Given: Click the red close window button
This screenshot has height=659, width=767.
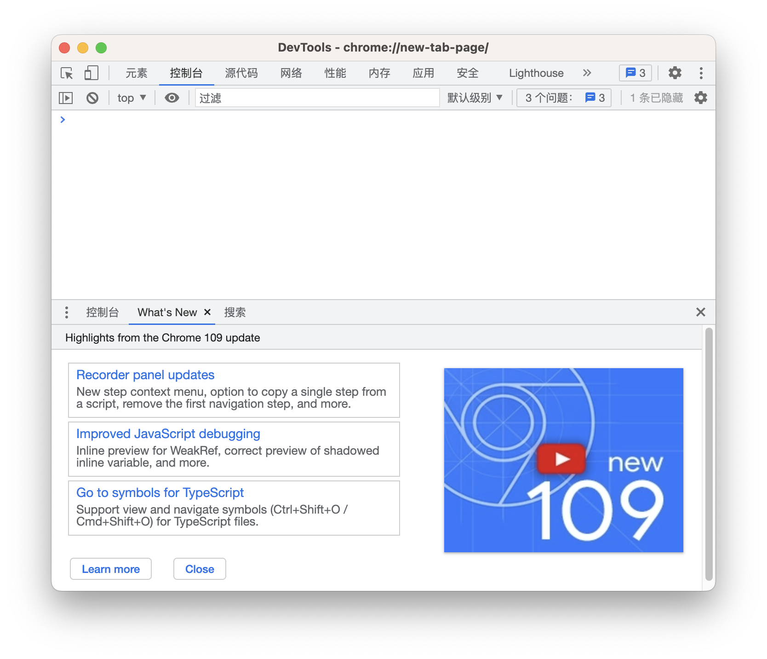Looking at the screenshot, I should tap(64, 48).
